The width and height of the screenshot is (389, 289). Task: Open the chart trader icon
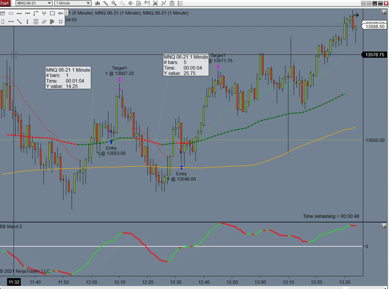pyautogui.click(x=147, y=3)
